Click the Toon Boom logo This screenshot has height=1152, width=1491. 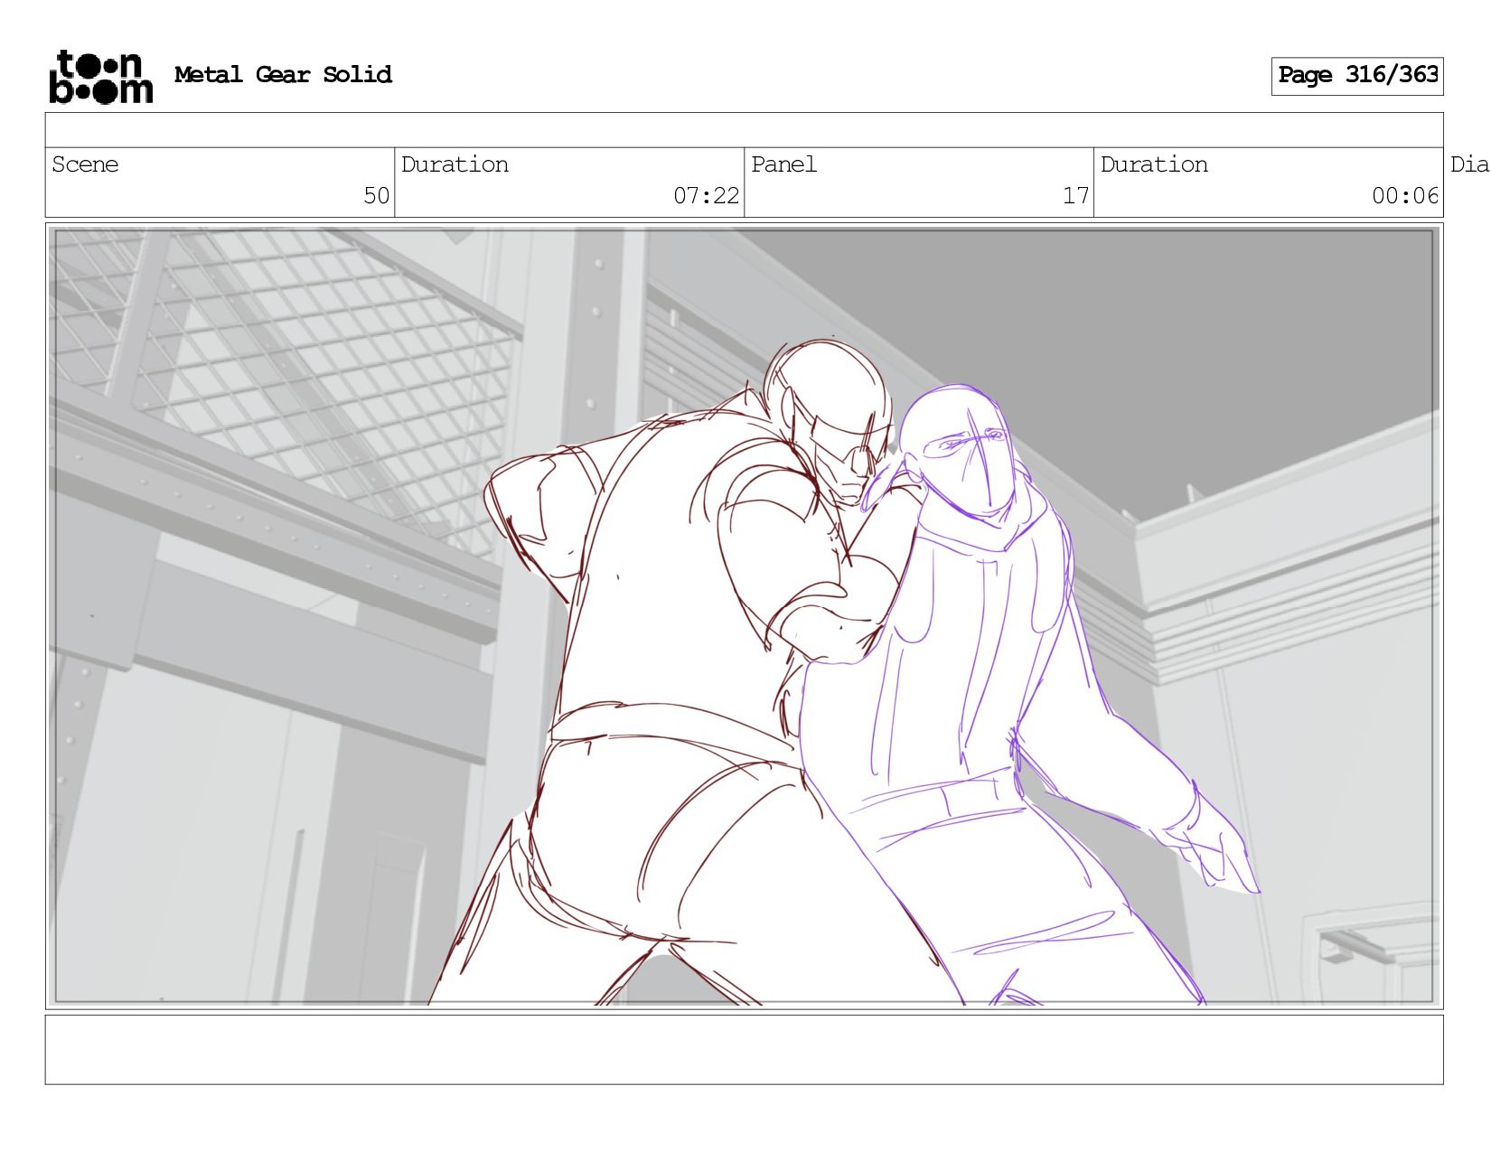pos(100,77)
